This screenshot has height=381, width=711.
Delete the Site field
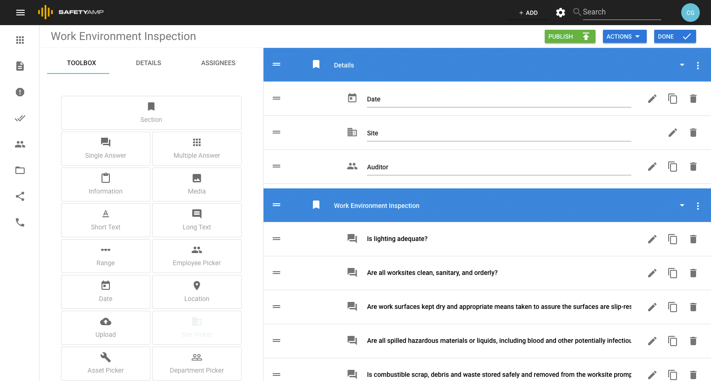[693, 133]
